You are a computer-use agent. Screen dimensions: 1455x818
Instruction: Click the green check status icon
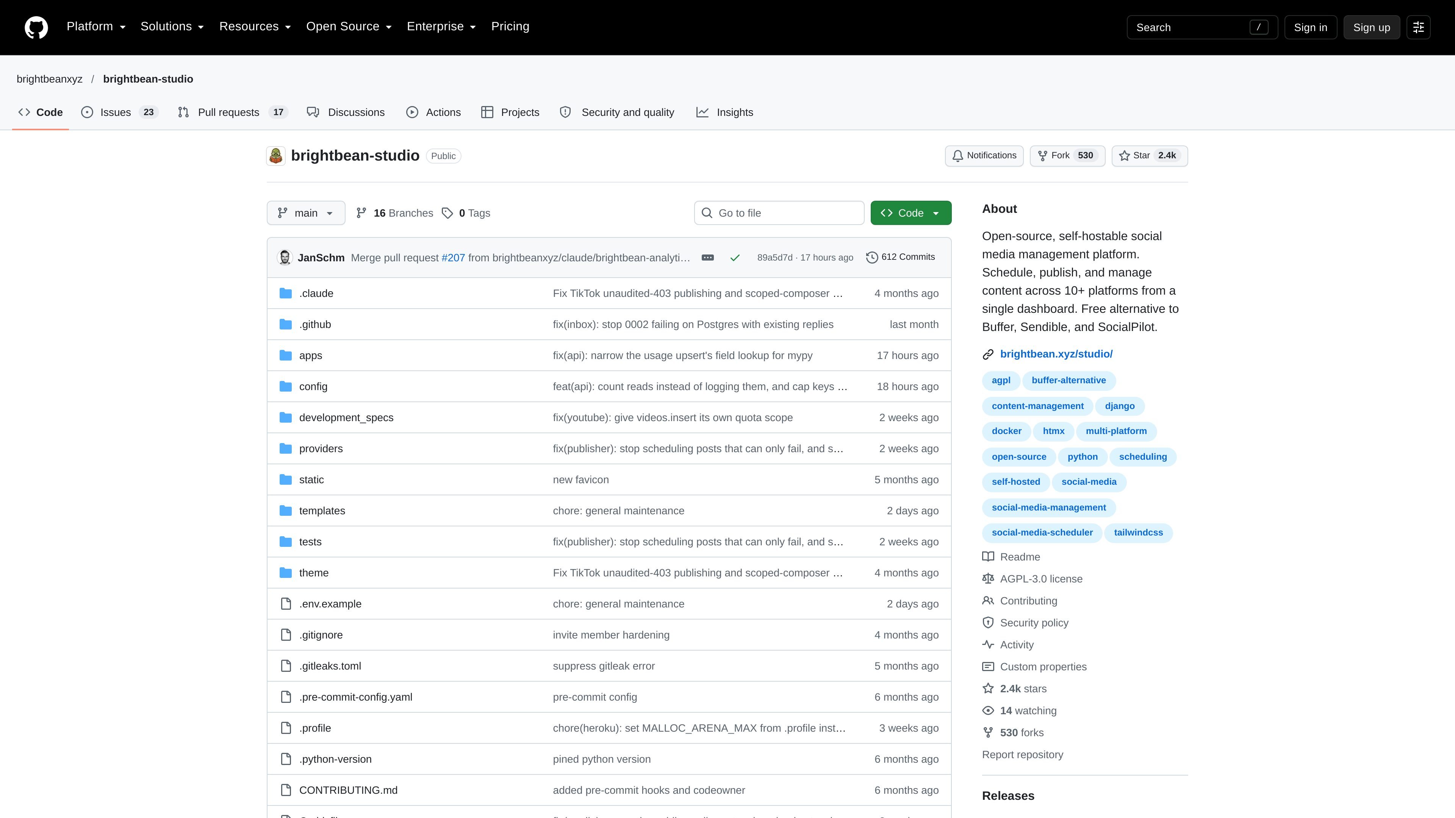[x=735, y=258]
